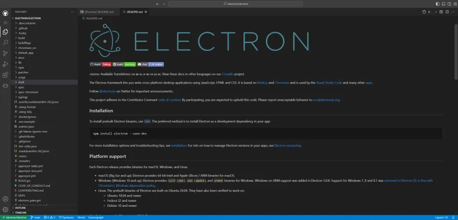Click README.md in the breadcrumb
The height and width of the screenshot is (220, 458).
point(94,18)
